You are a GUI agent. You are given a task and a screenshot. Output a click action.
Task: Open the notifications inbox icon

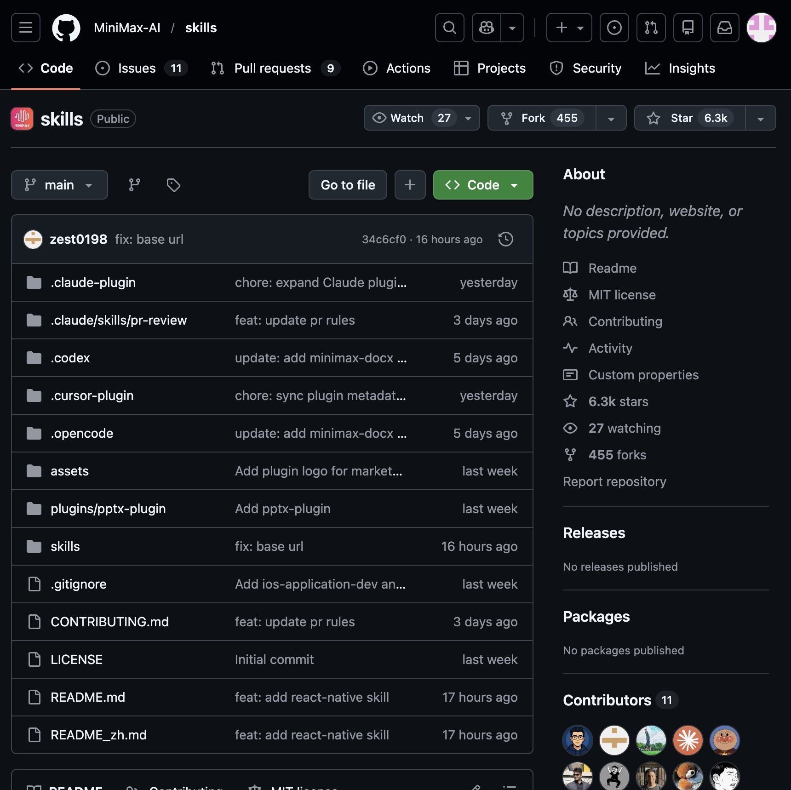point(724,28)
